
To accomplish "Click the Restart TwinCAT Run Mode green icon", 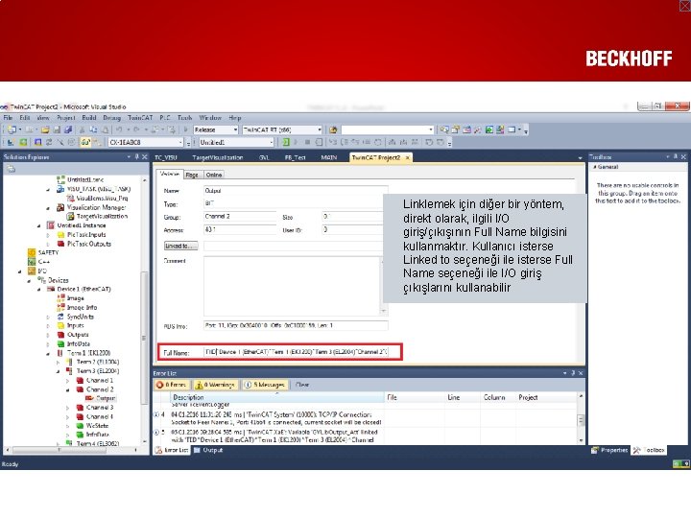I will tap(23, 142).
